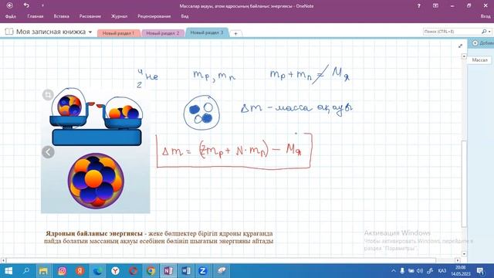This screenshot has height=278, width=494.
Task: Open Windows taskbar search
Action: (26, 270)
